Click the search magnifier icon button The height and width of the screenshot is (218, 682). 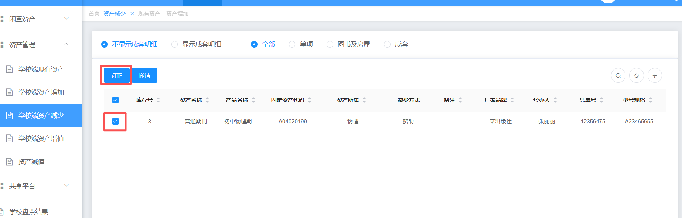[x=618, y=75]
